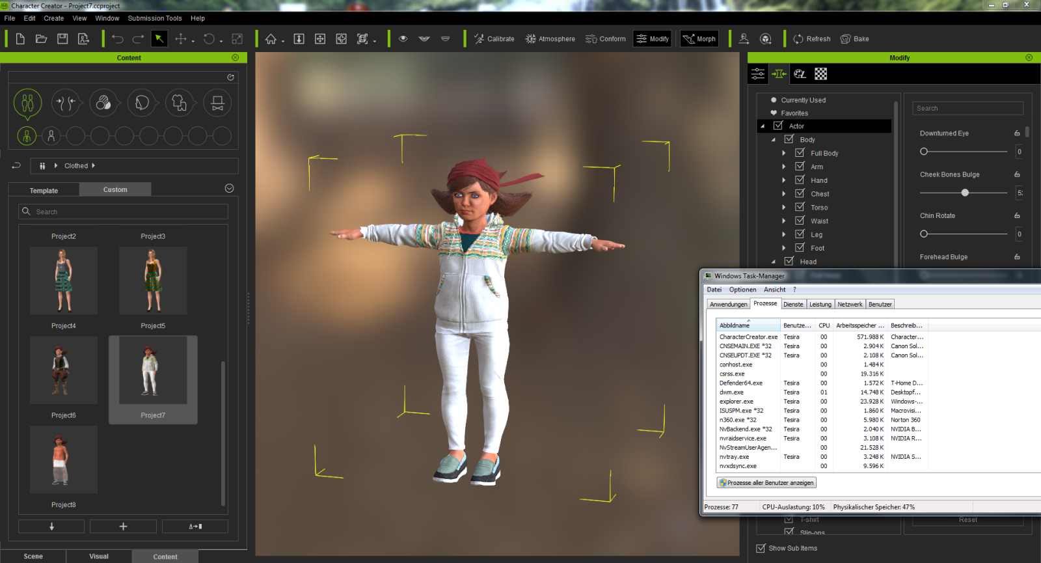Select the Morph category icon in Content

66,102
